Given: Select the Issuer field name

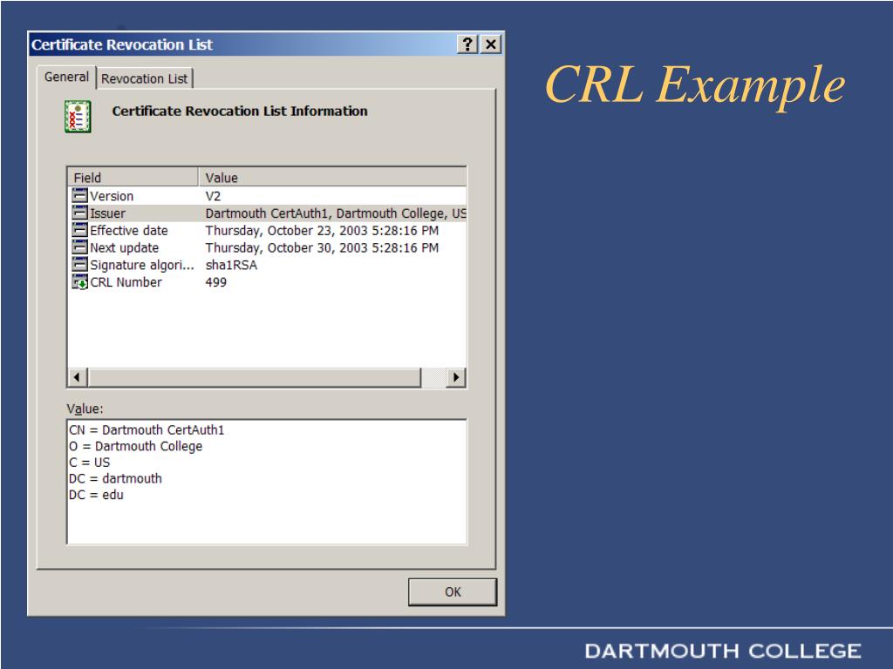Looking at the screenshot, I should [x=107, y=213].
